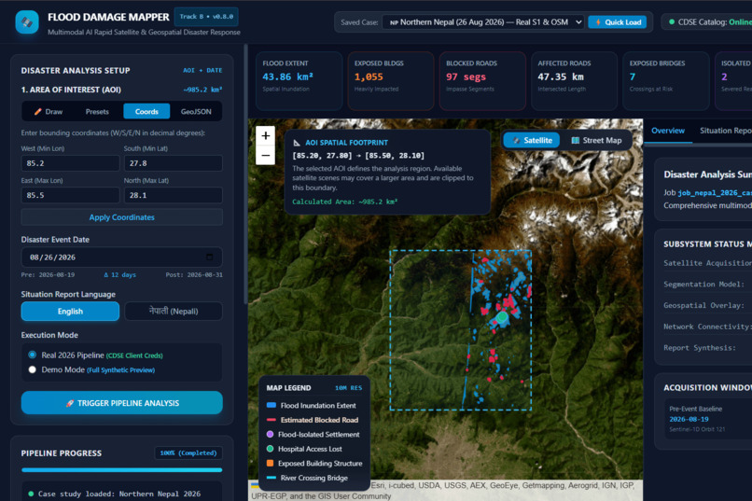Screen dimensions: 752x501
Task: Select the Coords AOI tab
Action: pyautogui.click(x=146, y=112)
